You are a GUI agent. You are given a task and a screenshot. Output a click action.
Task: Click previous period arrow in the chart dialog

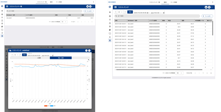coord(12,55)
